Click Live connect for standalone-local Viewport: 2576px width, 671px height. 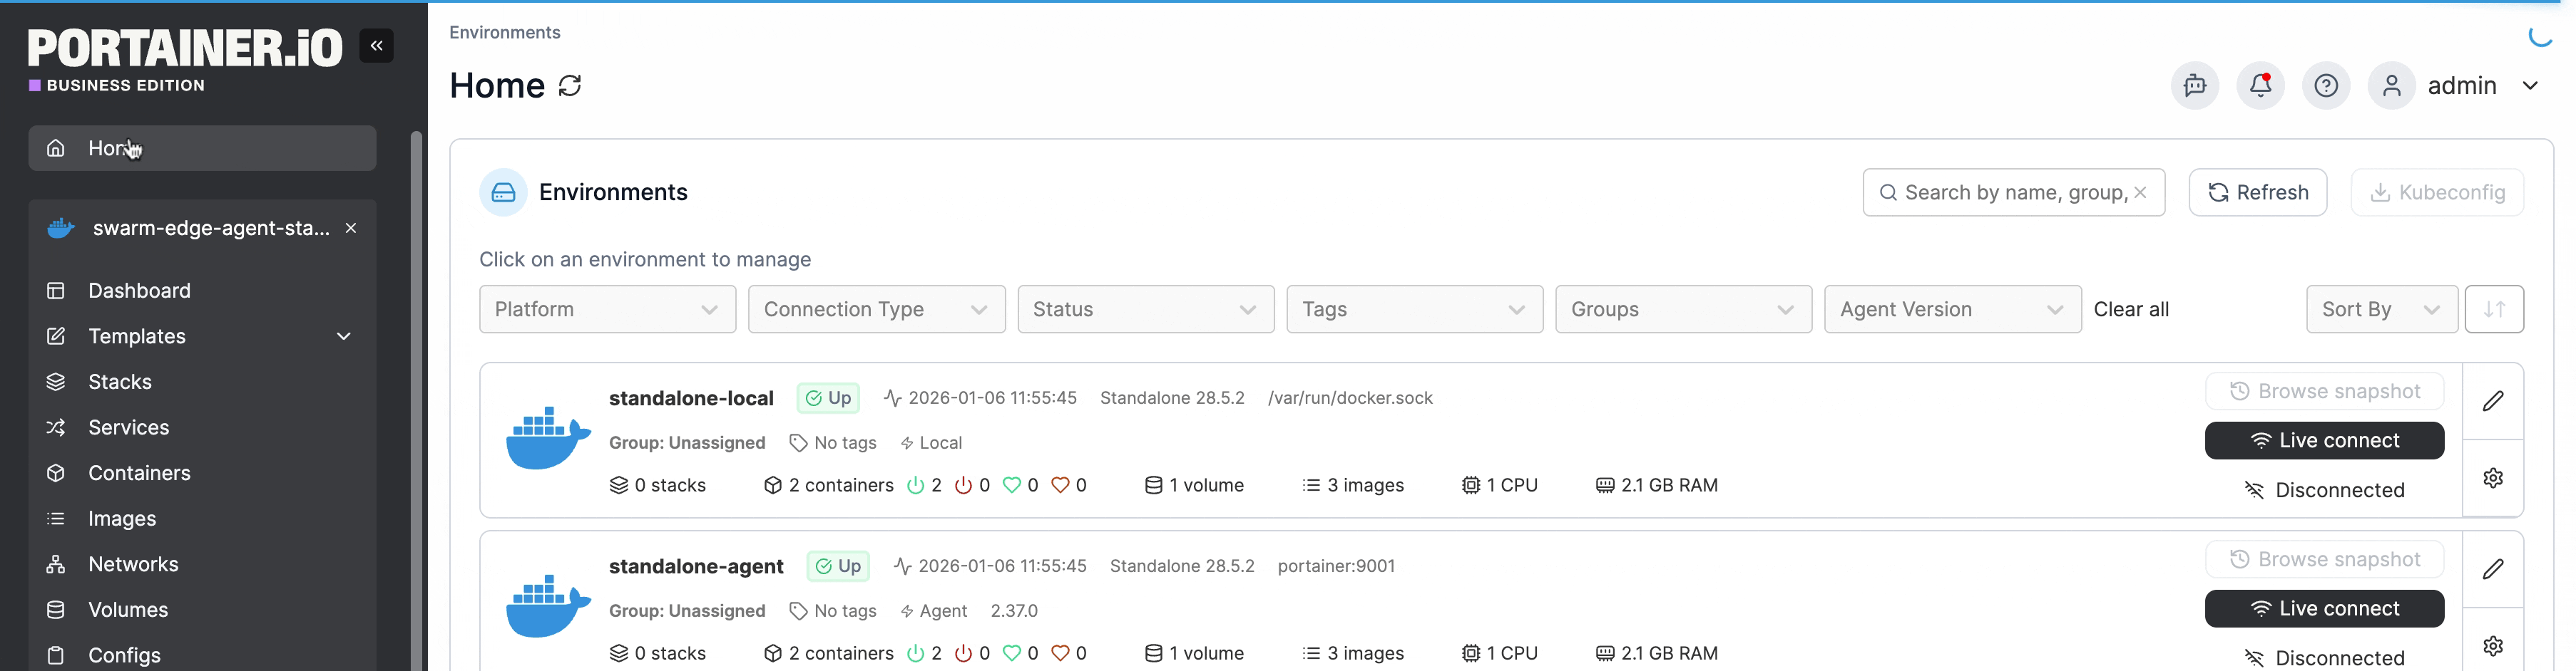2324,440
